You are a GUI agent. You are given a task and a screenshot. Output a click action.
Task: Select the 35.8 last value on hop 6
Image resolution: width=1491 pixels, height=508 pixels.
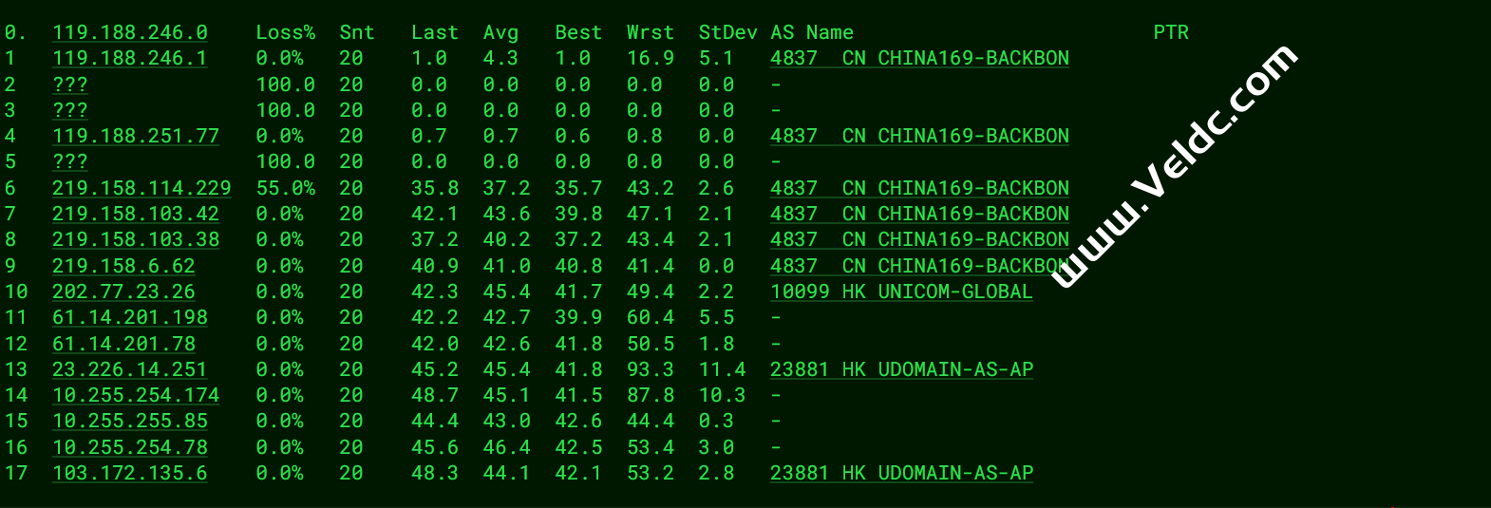(x=435, y=188)
